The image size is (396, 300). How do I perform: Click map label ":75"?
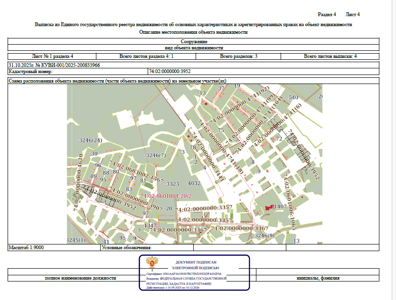pos(220,131)
